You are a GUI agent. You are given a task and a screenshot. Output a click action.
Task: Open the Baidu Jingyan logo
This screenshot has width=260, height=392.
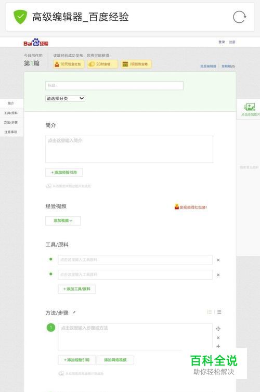pos(36,42)
